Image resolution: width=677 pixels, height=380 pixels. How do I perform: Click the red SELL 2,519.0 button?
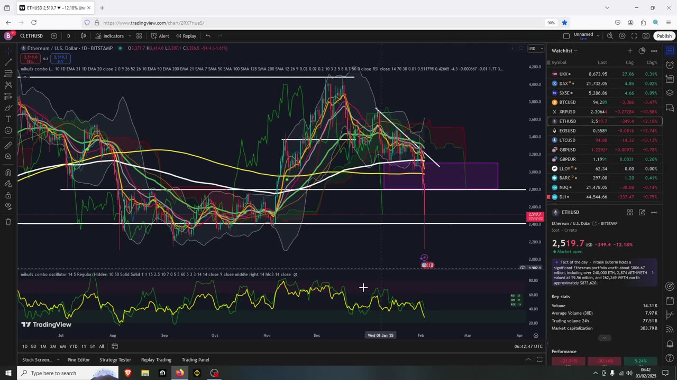pos(31,58)
